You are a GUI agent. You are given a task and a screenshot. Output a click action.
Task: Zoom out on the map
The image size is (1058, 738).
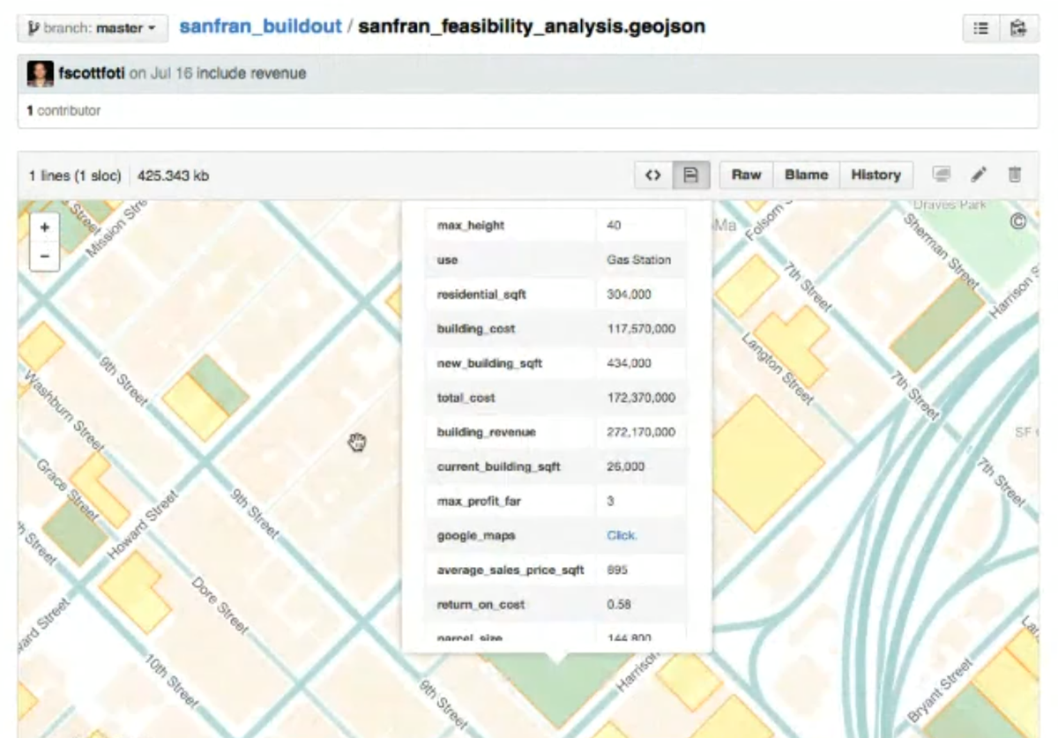click(x=44, y=257)
